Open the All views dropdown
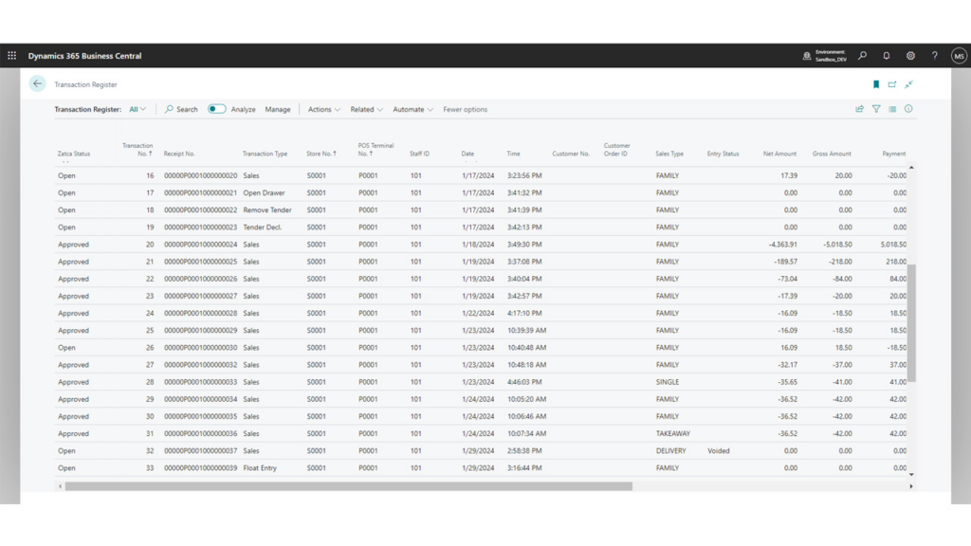The height and width of the screenshot is (546, 971). 137,109
